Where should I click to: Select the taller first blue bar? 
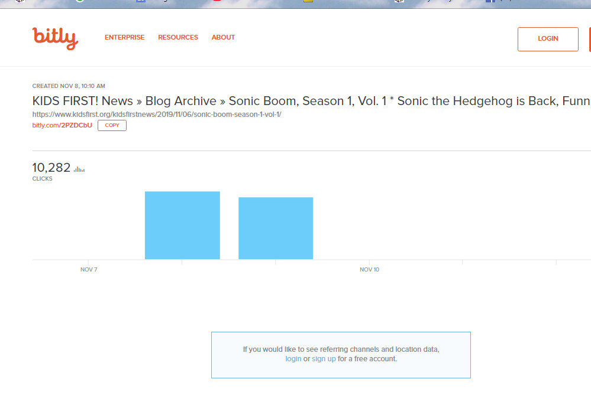click(182, 225)
